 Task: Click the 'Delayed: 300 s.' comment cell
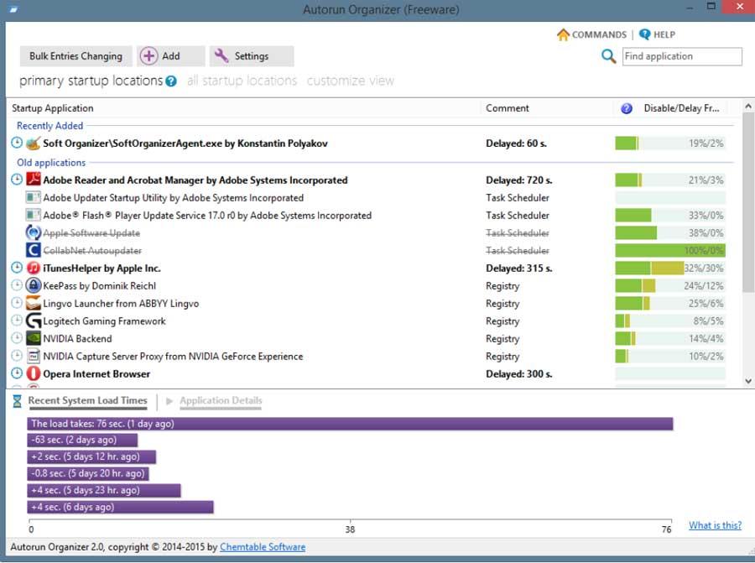click(519, 374)
